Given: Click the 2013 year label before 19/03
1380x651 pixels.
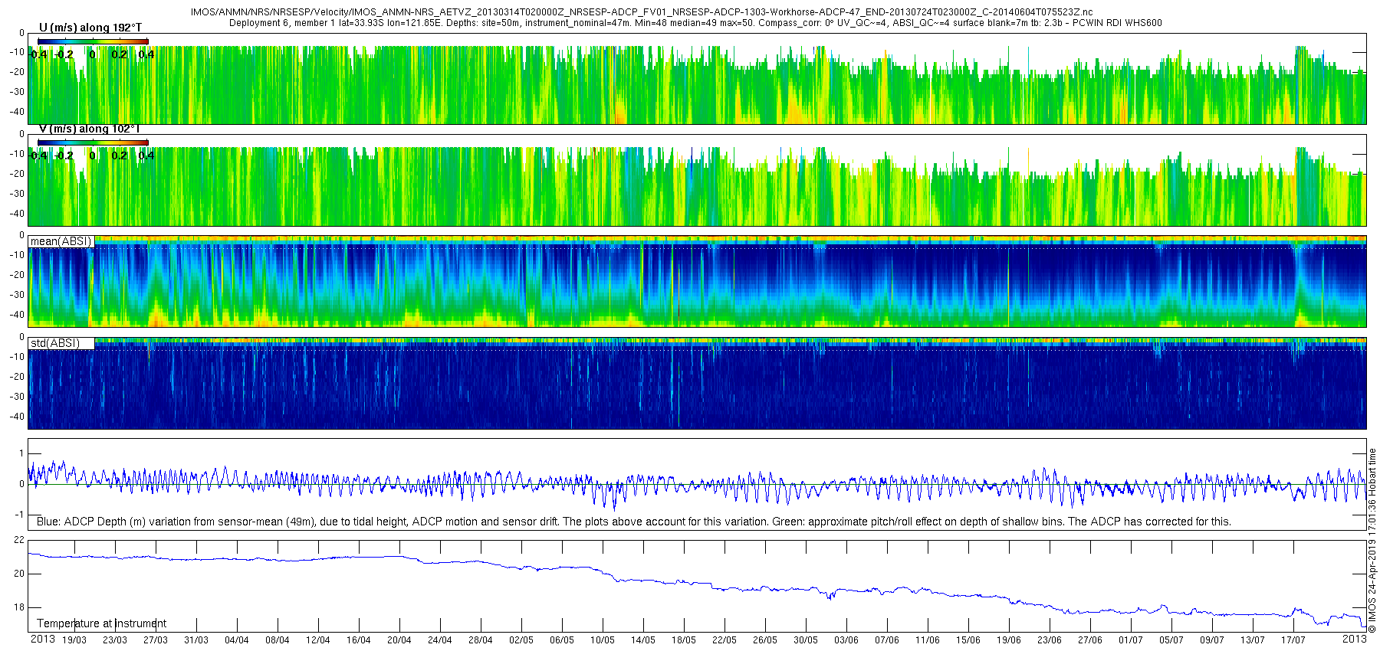Looking at the screenshot, I should click(43, 640).
